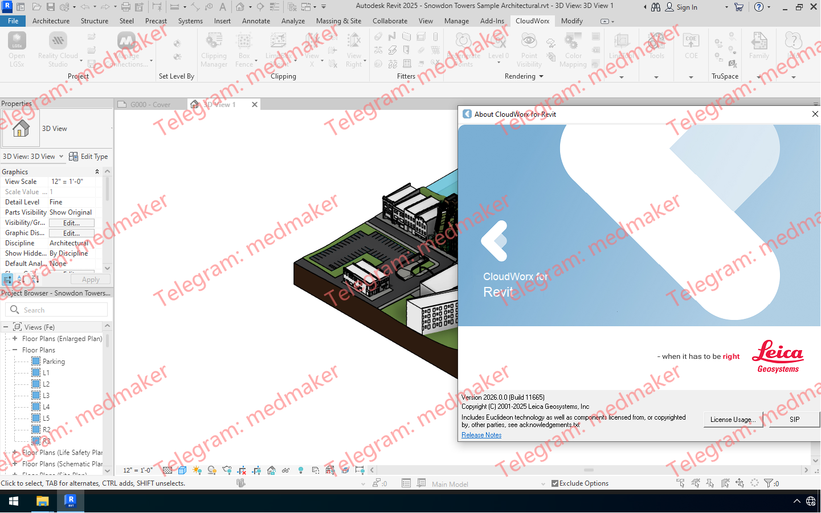821x513 pixels.
Task: Click the License Usage button
Action: click(733, 420)
